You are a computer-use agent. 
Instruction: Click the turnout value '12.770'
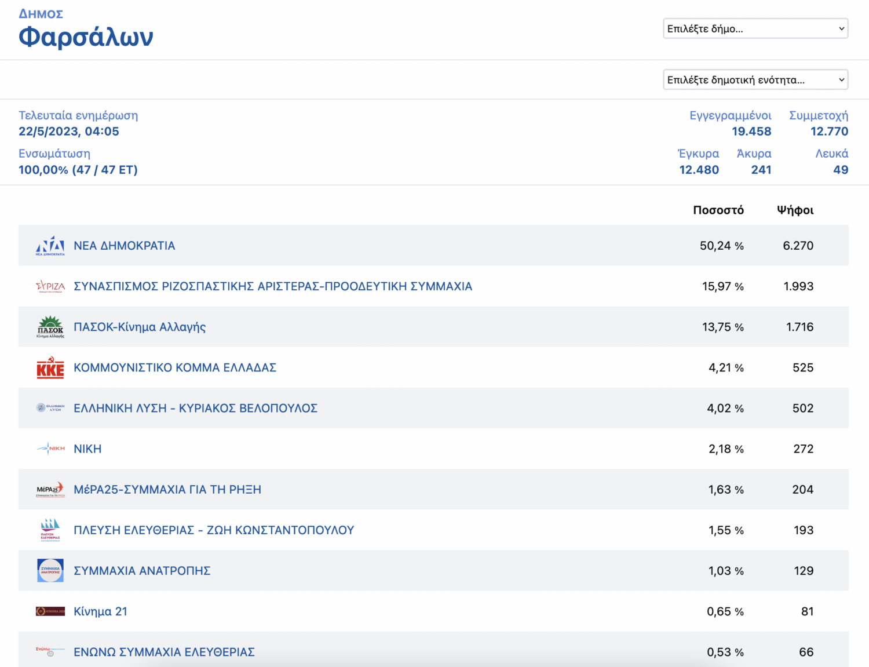point(829,132)
